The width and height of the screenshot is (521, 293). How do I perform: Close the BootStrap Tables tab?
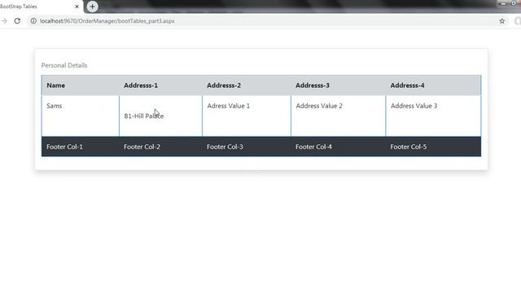(x=77, y=7)
